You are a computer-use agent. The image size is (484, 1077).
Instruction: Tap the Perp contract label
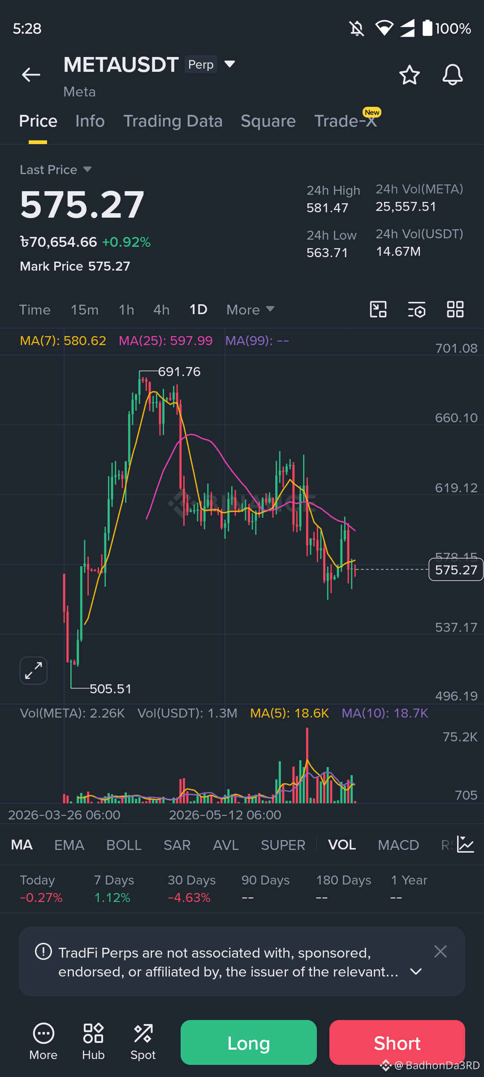tap(201, 65)
